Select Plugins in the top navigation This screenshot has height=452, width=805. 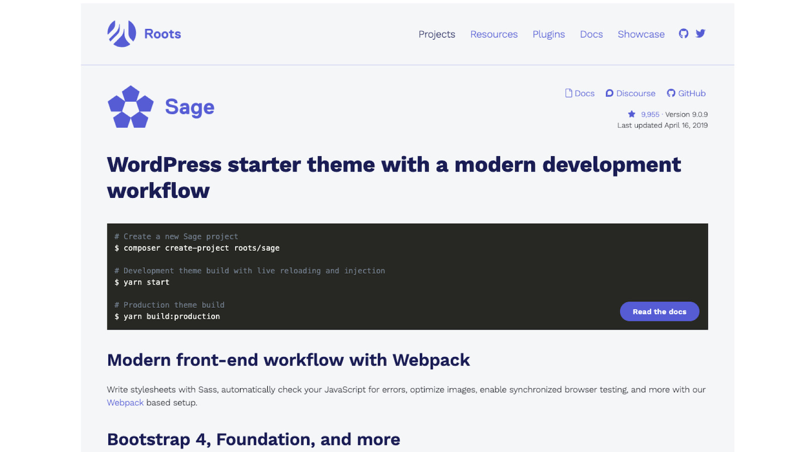pos(548,34)
